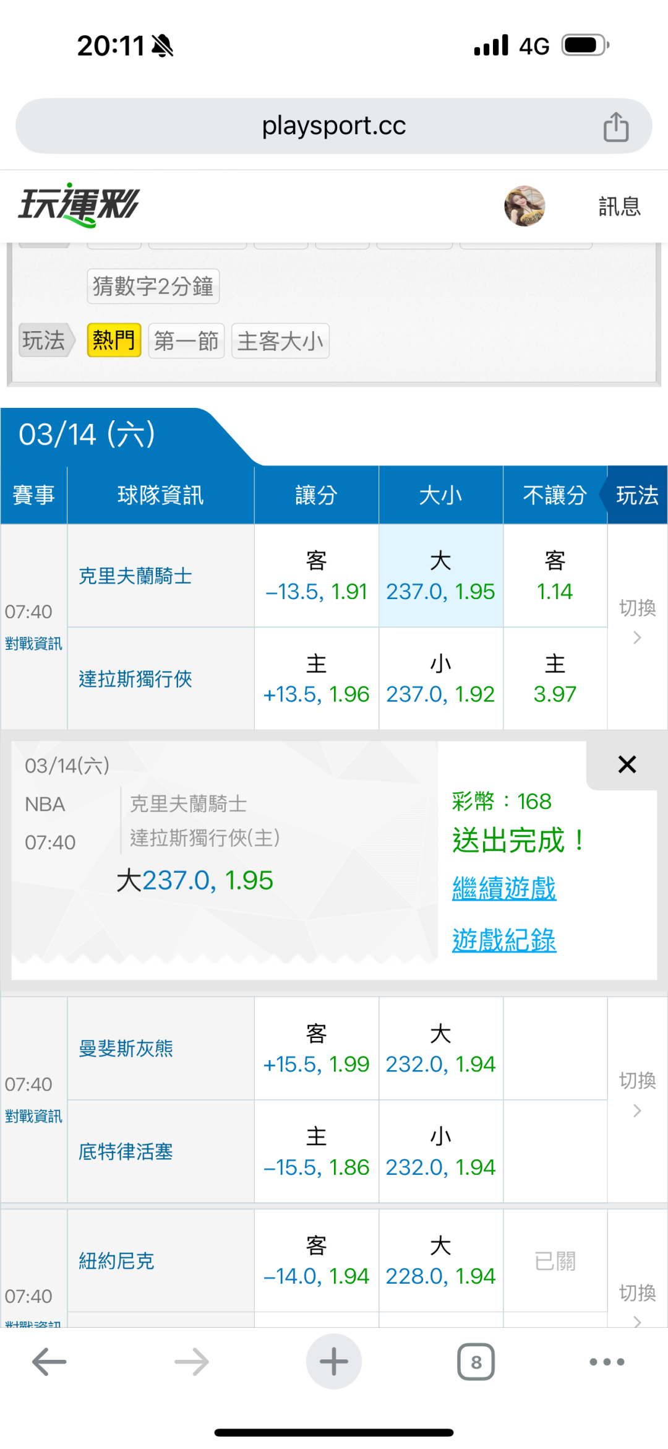Choose 主 3.97 moneyline
This screenshot has width=668, height=1449.
click(555, 679)
